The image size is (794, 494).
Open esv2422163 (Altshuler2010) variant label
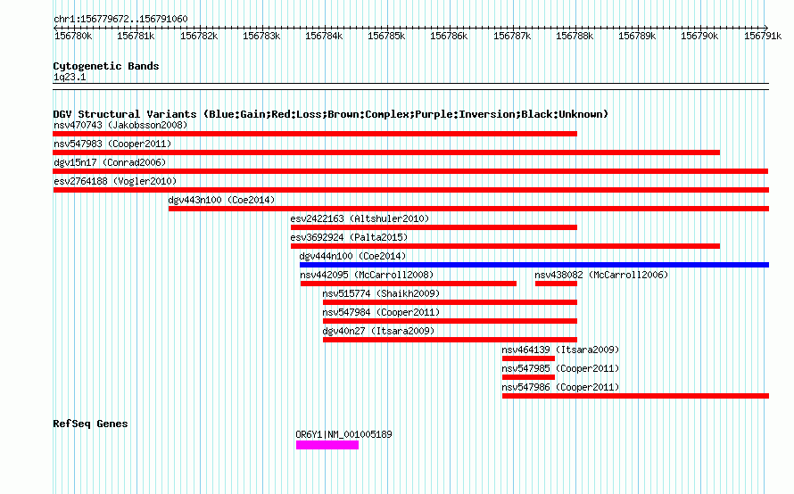click(360, 218)
